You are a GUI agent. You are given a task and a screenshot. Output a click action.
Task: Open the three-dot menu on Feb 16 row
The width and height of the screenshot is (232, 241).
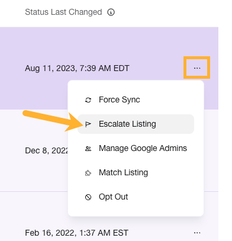coord(197,233)
